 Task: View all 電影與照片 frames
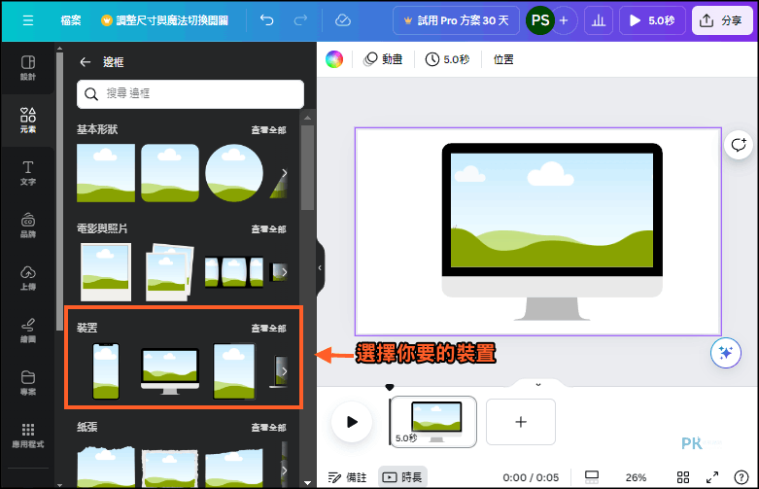268,229
